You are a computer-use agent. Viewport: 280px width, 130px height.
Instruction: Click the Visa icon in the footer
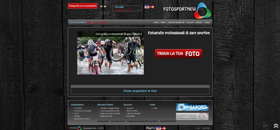[x=158, y=128]
